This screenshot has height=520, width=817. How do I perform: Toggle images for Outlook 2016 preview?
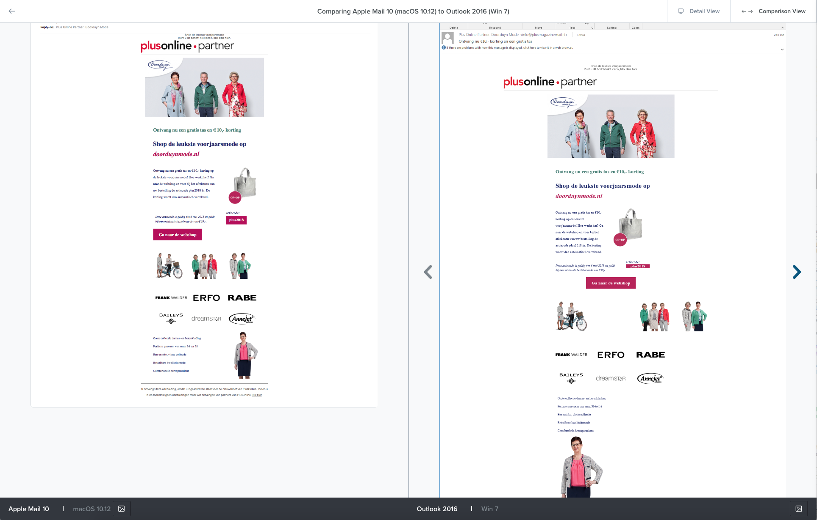799,509
